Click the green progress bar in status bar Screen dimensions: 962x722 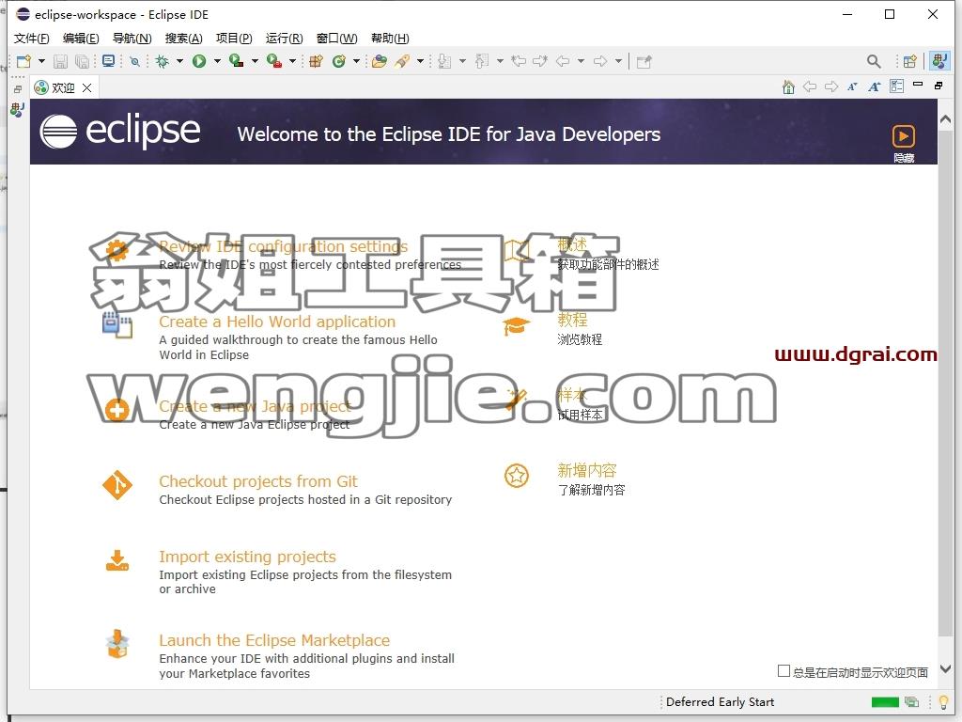885,701
